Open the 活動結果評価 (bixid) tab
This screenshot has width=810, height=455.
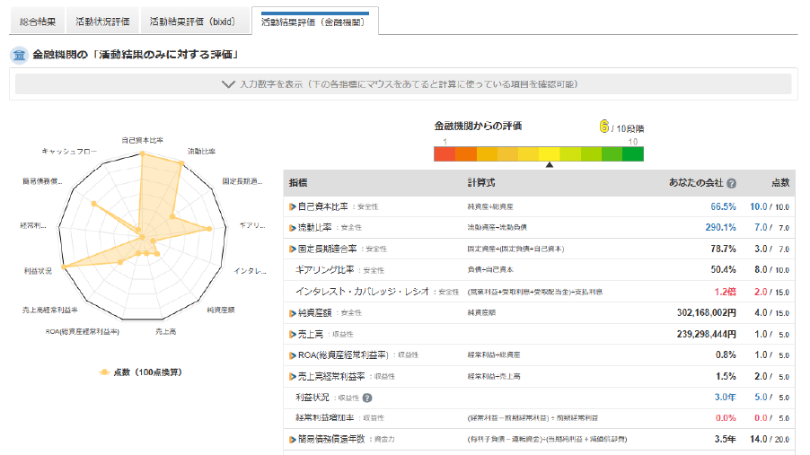[x=191, y=21]
